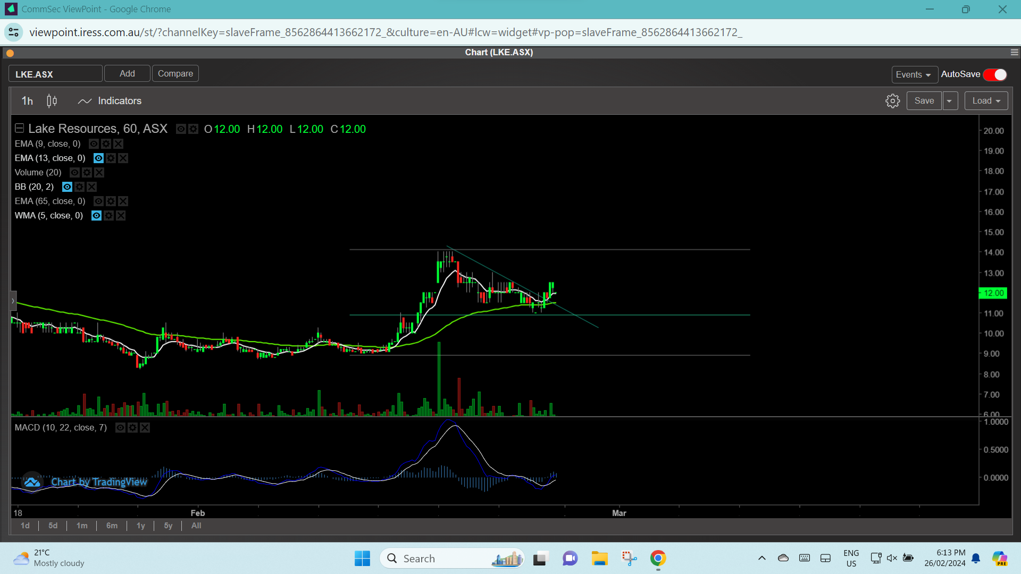Image resolution: width=1021 pixels, height=574 pixels.
Task: Expand the left side panel chevron
Action: 13,301
